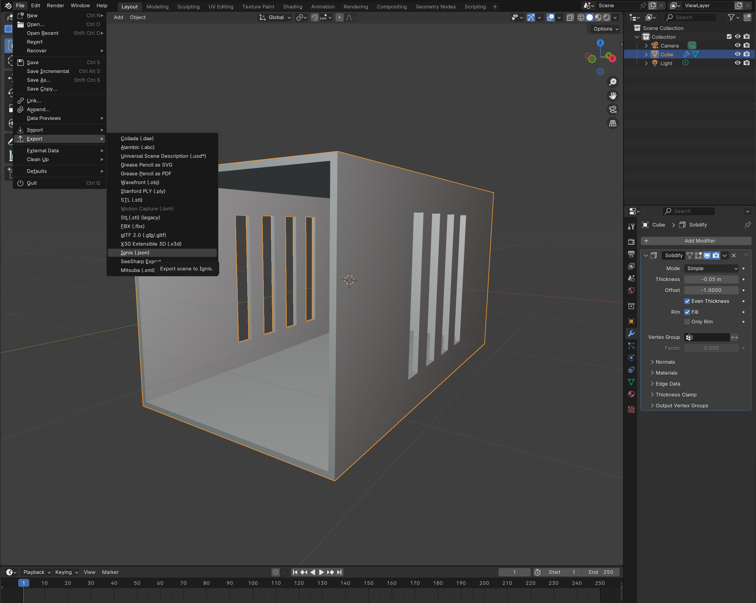
Task: Toggle Fill checkbox under Rim in Solidify
Action: (688, 312)
